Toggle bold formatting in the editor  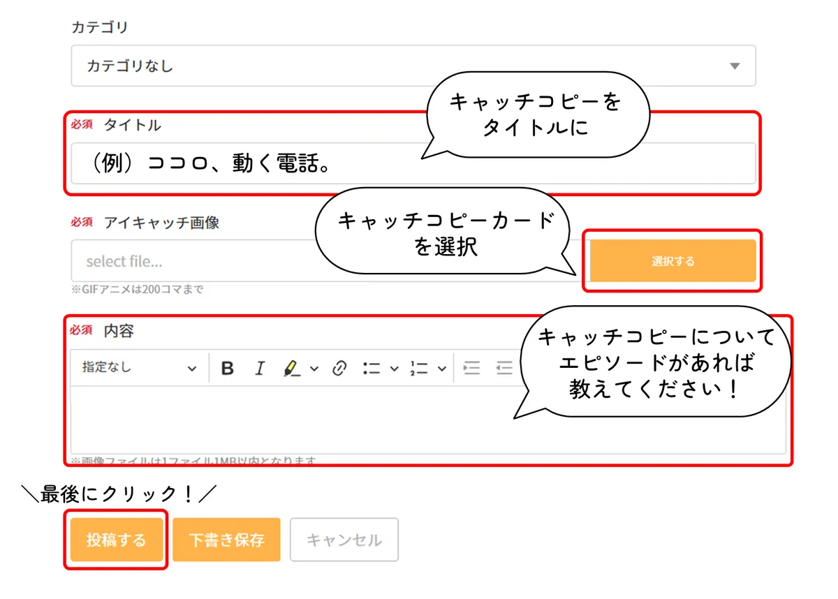(227, 369)
